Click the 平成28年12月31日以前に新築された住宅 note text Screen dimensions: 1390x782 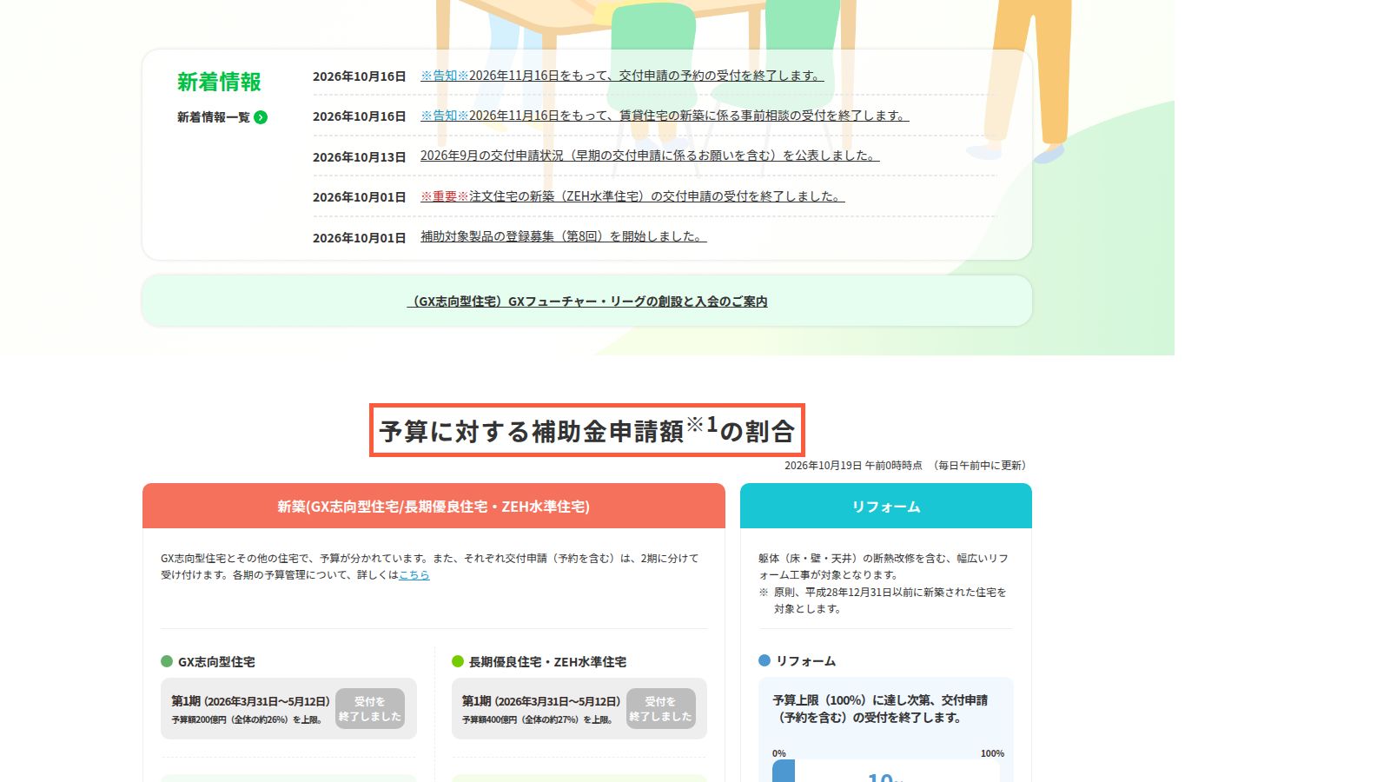tap(890, 600)
